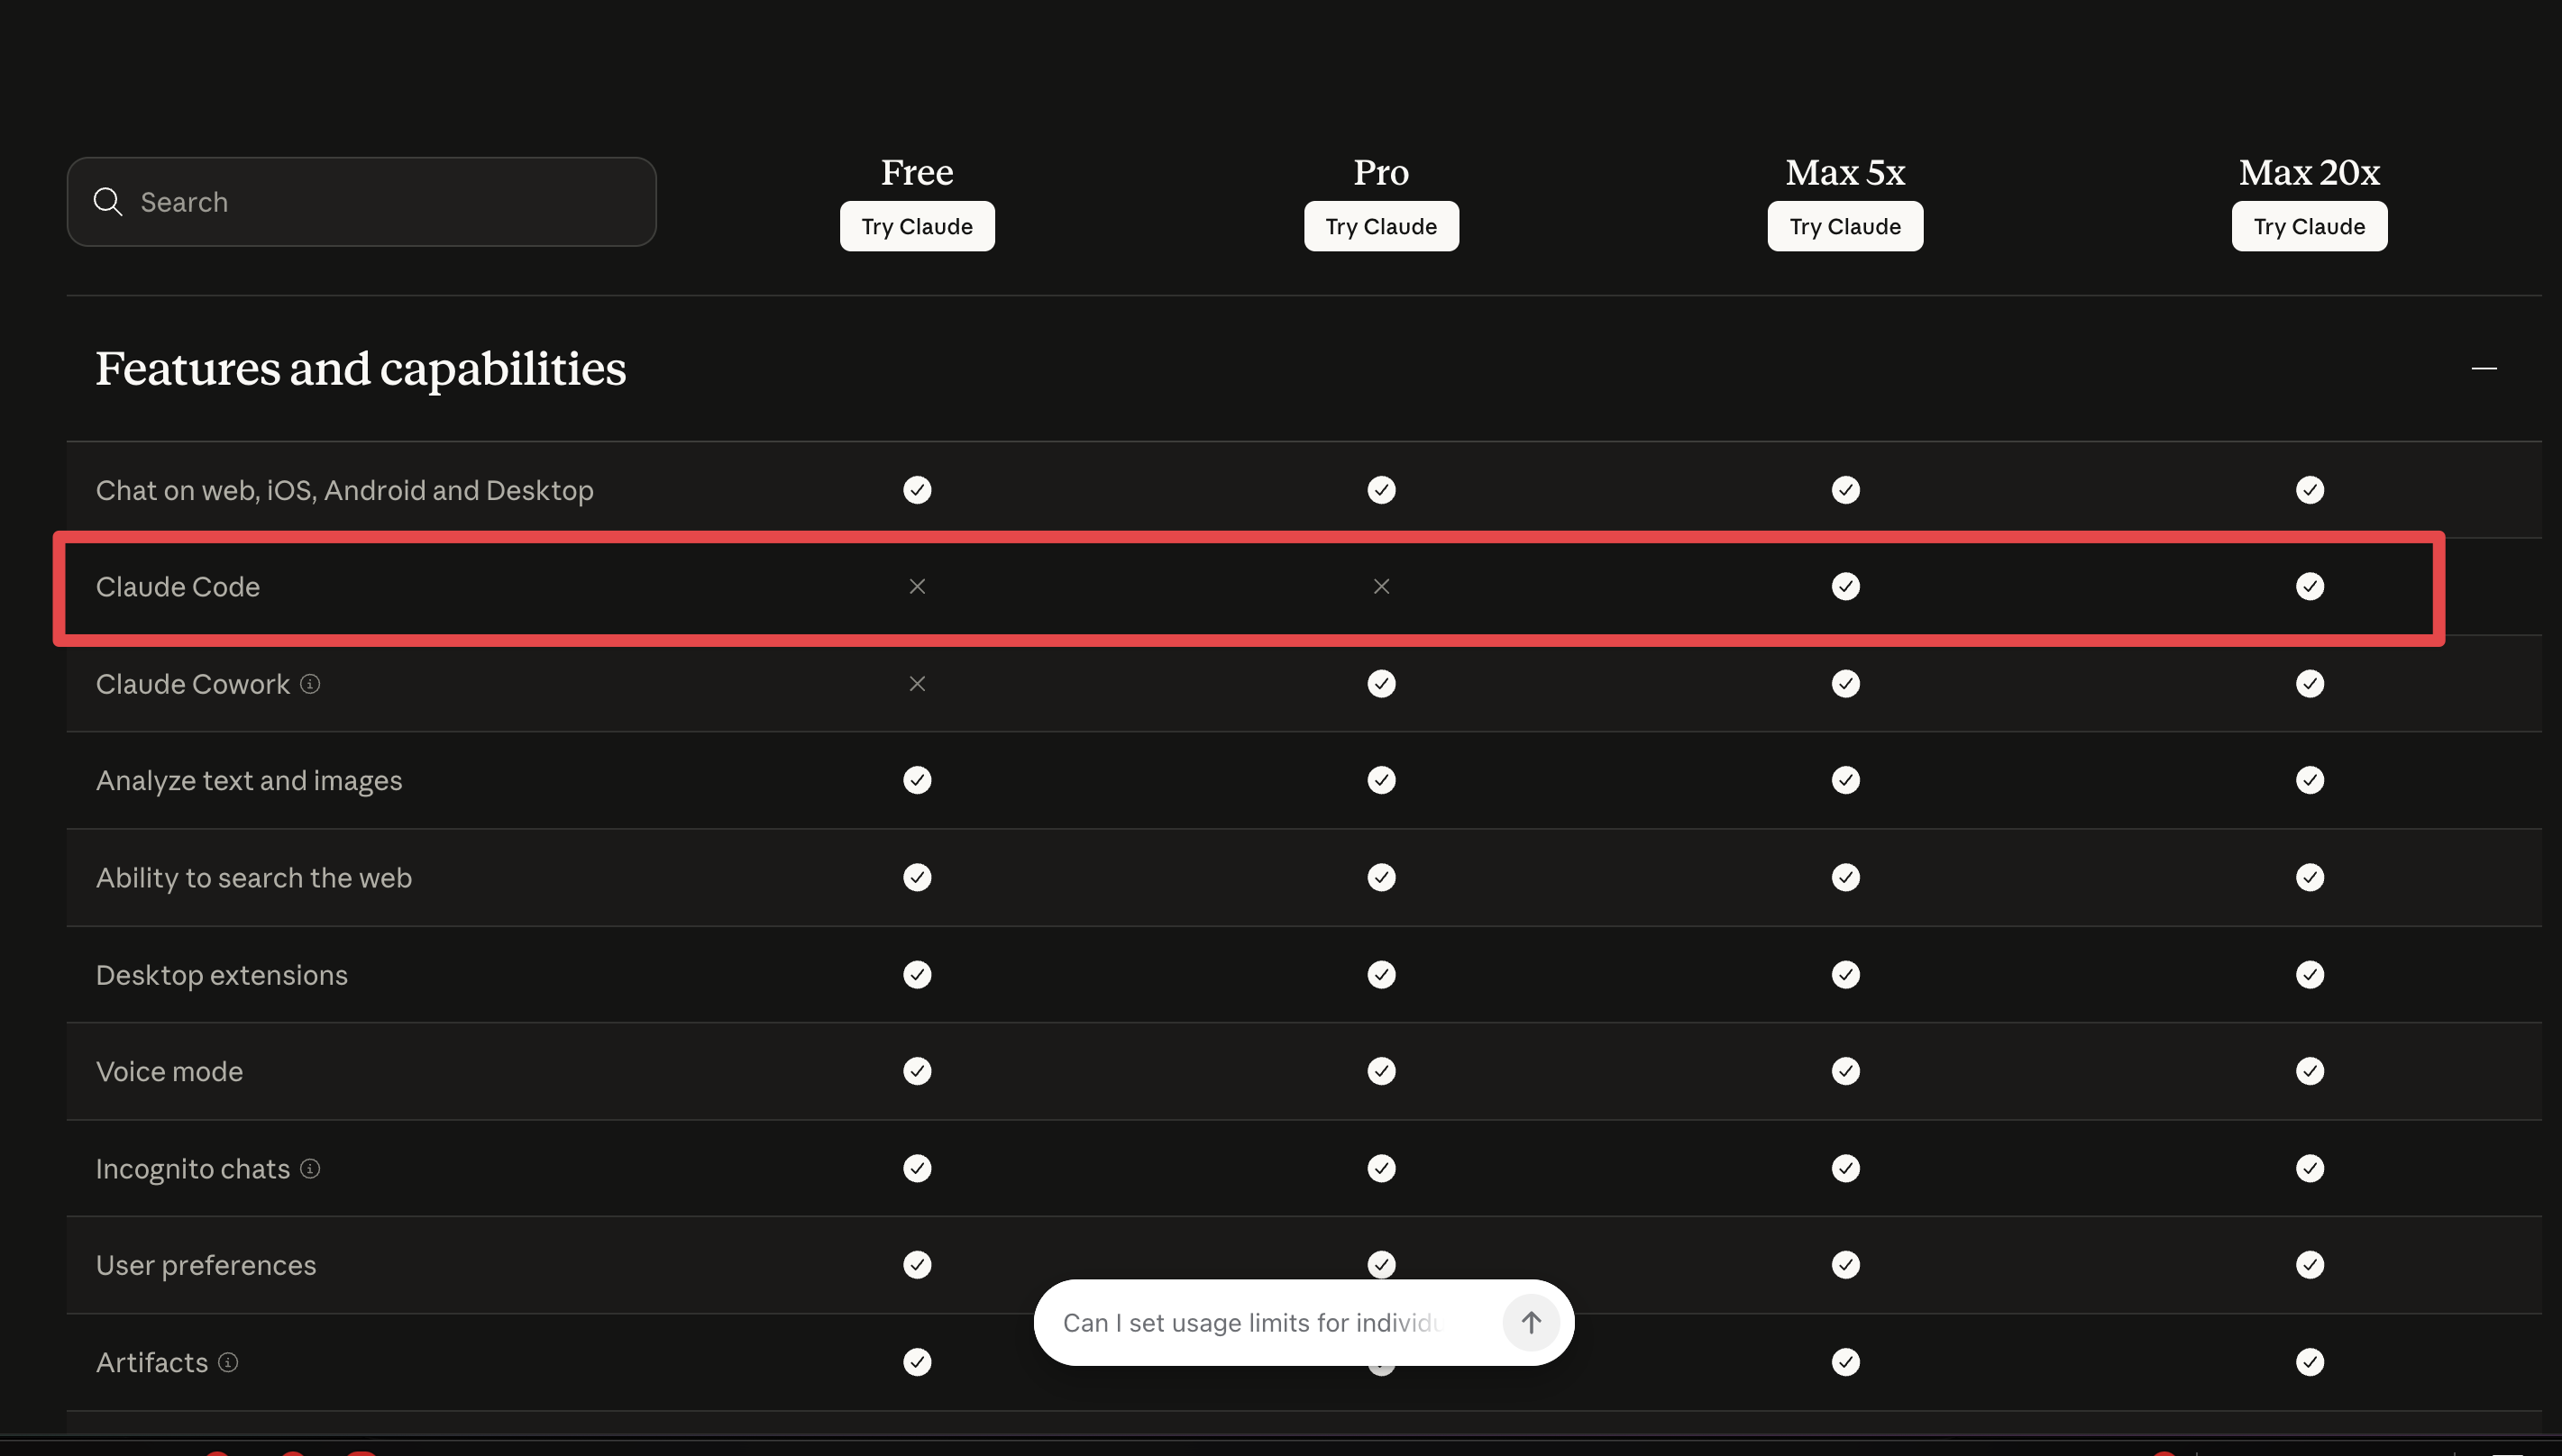2562x1456 pixels.
Task: Click the Claude Cowork info icon
Action: [x=310, y=684]
